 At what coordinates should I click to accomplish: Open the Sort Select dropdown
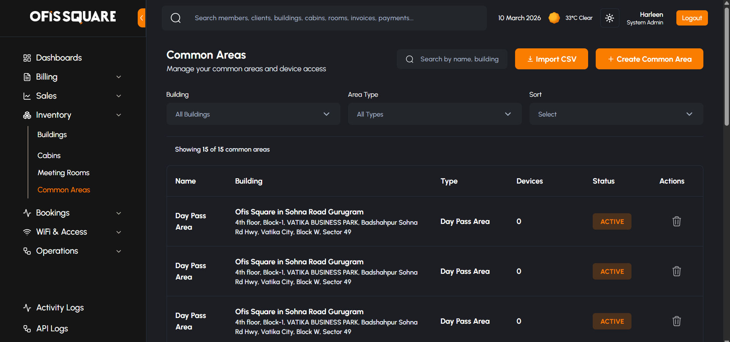point(616,114)
